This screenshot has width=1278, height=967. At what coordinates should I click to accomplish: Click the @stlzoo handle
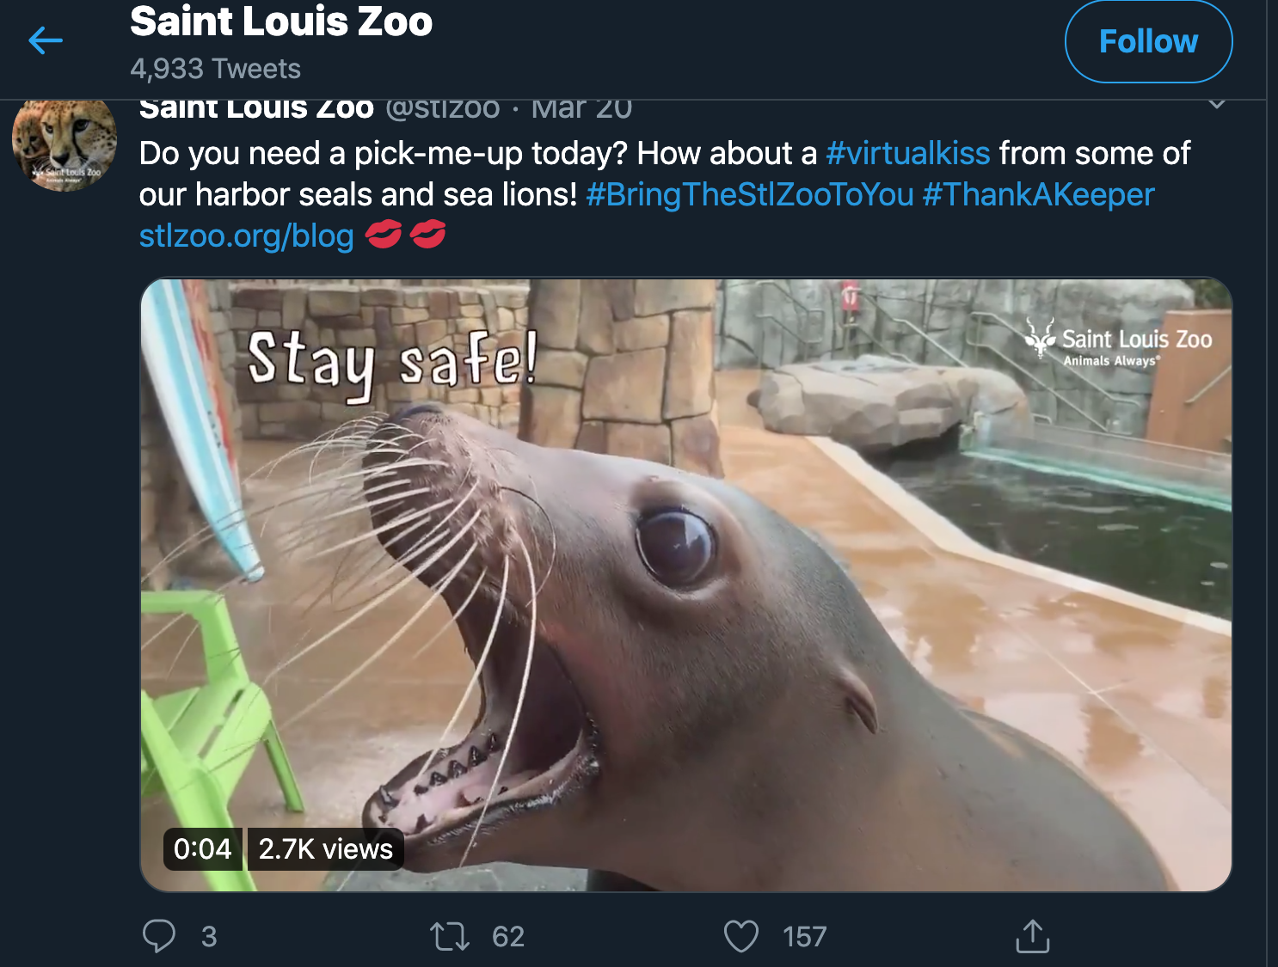pos(442,108)
